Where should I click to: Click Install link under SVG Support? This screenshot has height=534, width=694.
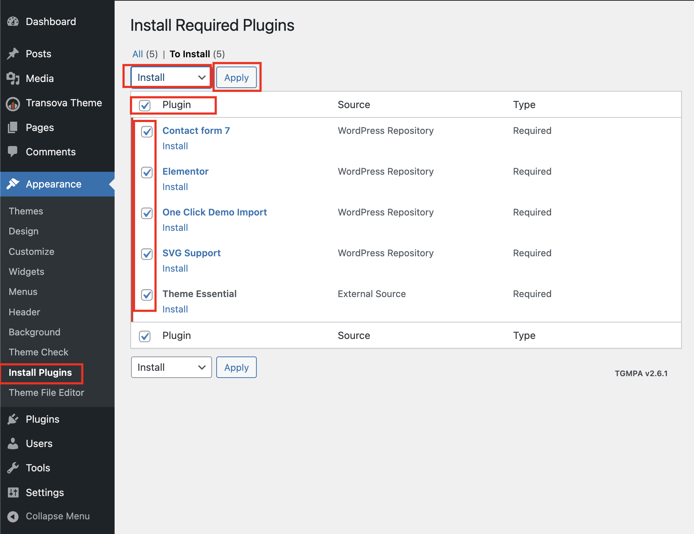175,268
